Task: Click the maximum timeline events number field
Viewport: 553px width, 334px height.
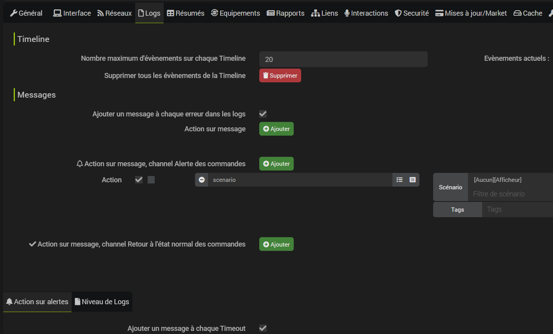Action: tap(343, 59)
